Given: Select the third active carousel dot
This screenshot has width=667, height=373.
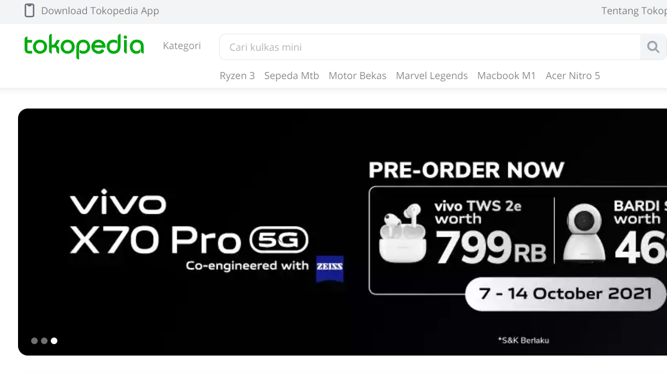Looking at the screenshot, I should [54, 341].
